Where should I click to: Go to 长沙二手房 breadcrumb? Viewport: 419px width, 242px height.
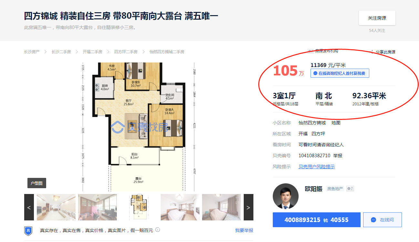pyautogui.click(x=61, y=52)
